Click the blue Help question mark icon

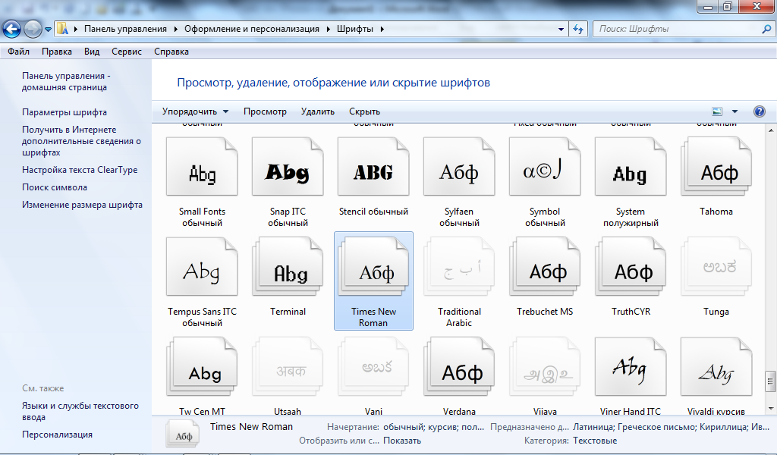click(759, 111)
